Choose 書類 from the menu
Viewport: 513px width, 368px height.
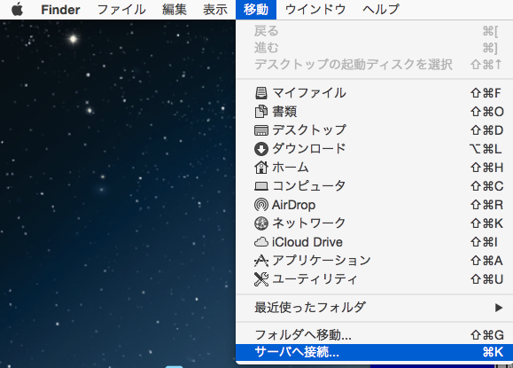point(374,112)
